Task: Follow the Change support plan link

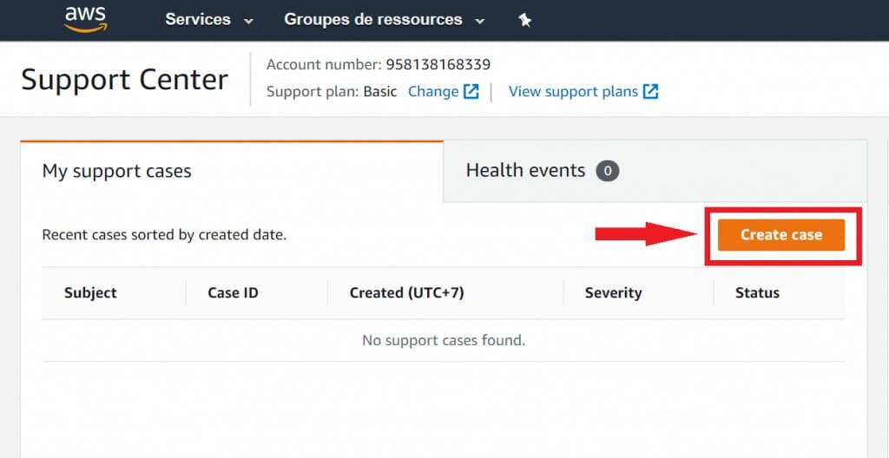Action: pos(433,92)
